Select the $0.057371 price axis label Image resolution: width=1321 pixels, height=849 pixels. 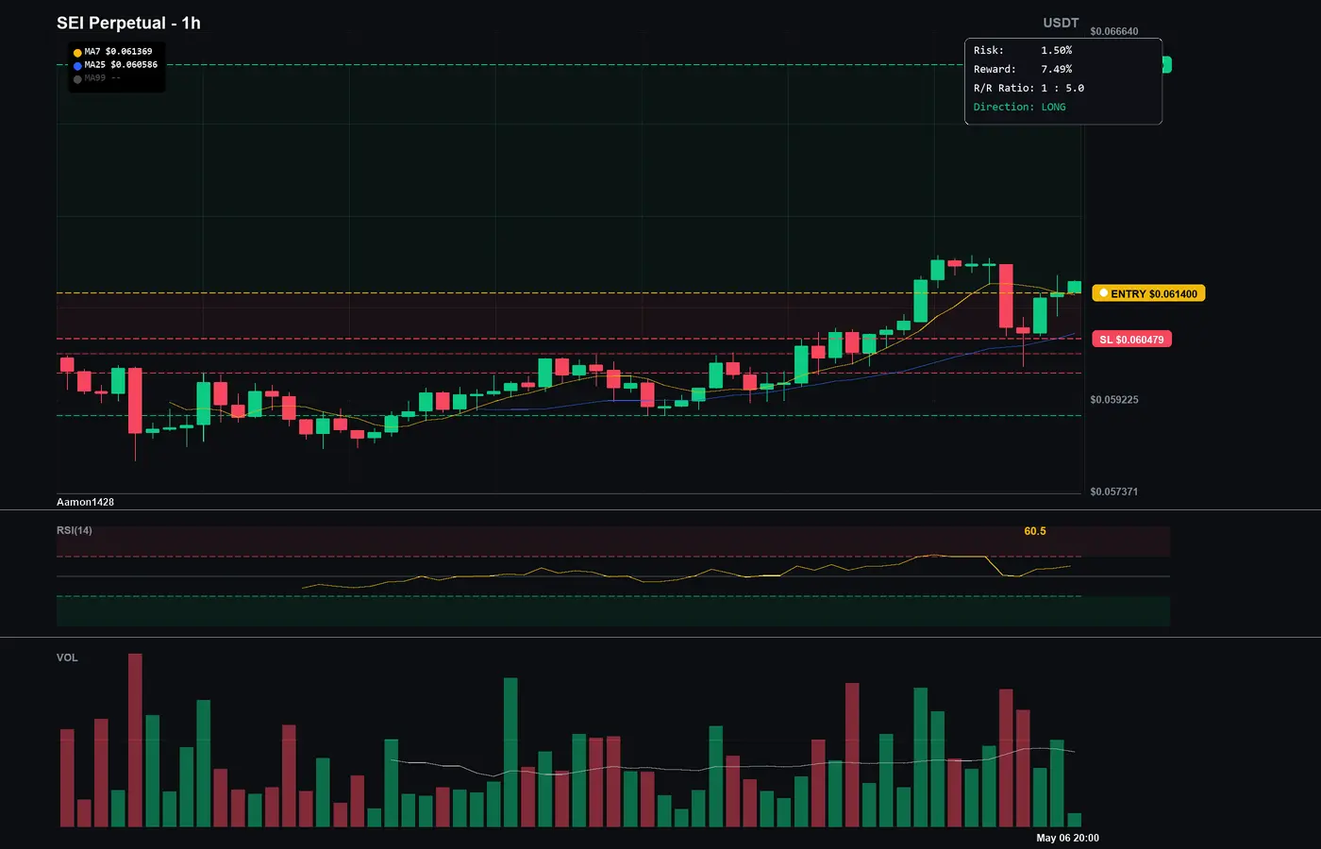point(1113,491)
